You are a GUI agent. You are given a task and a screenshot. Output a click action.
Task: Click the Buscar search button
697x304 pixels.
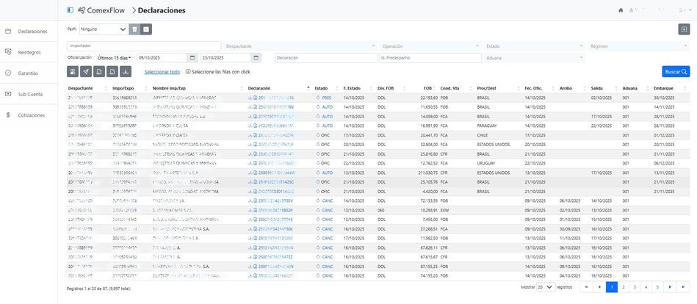676,72
